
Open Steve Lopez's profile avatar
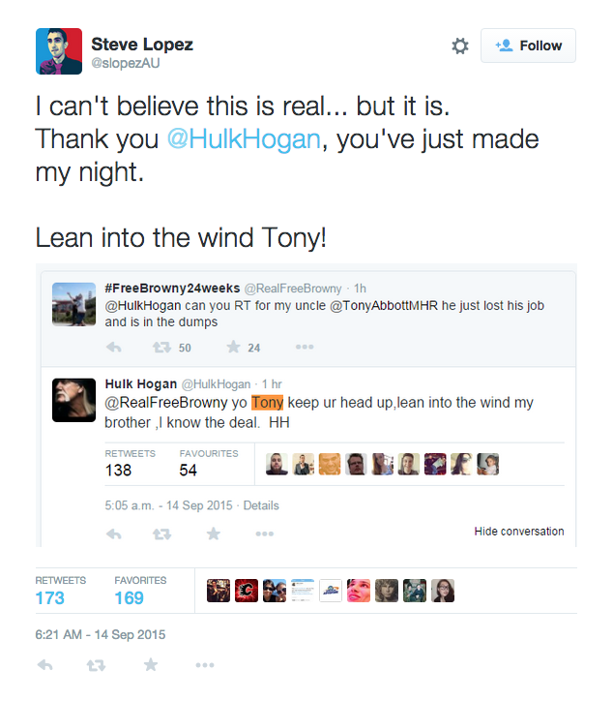[59, 51]
